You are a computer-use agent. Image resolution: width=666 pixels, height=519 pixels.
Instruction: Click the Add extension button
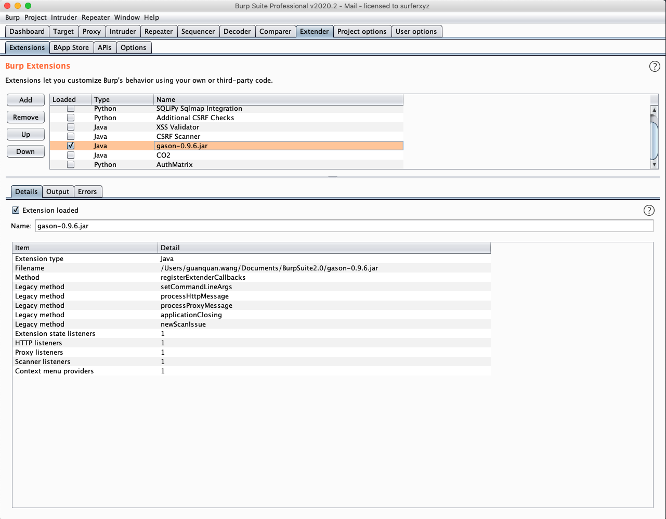(25, 100)
